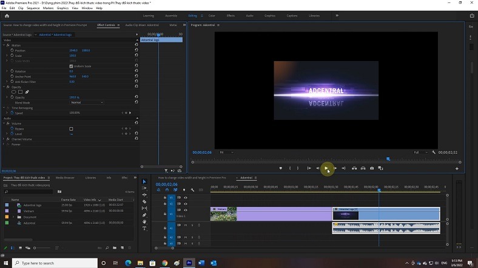Screen dimensions: 478x268
Task: Select the Track Select Forward tool
Action: coord(144,188)
